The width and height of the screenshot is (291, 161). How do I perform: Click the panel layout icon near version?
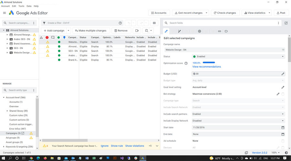(246, 153)
